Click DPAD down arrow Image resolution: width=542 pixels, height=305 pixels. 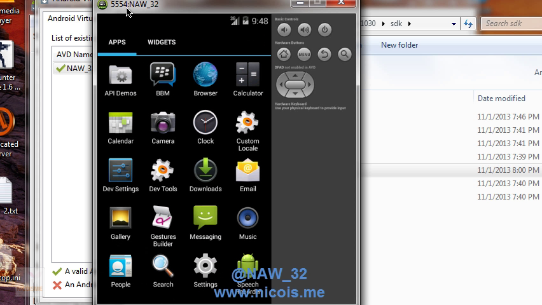tap(295, 93)
